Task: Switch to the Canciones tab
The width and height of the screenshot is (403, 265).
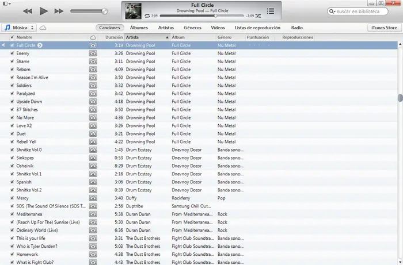Action: pyautogui.click(x=109, y=28)
